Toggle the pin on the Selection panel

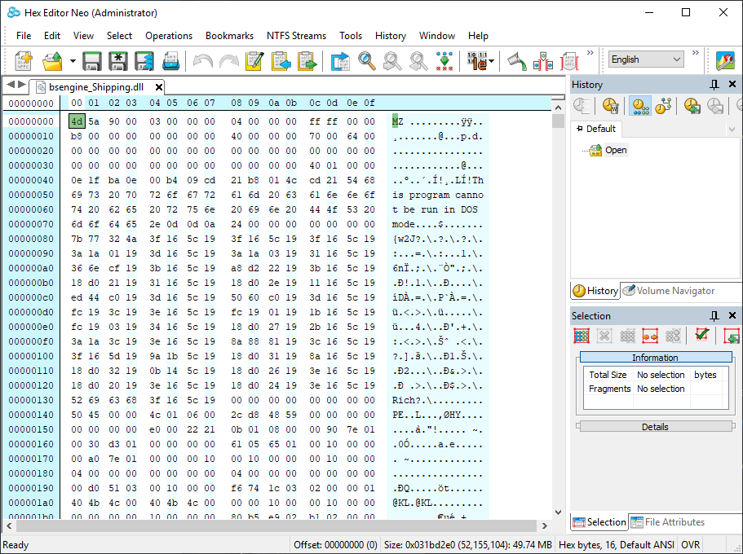[x=714, y=315]
